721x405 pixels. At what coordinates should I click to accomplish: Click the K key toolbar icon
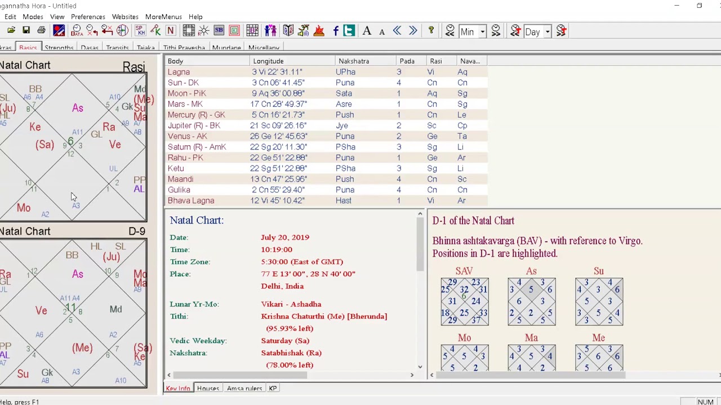tap(155, 31)
